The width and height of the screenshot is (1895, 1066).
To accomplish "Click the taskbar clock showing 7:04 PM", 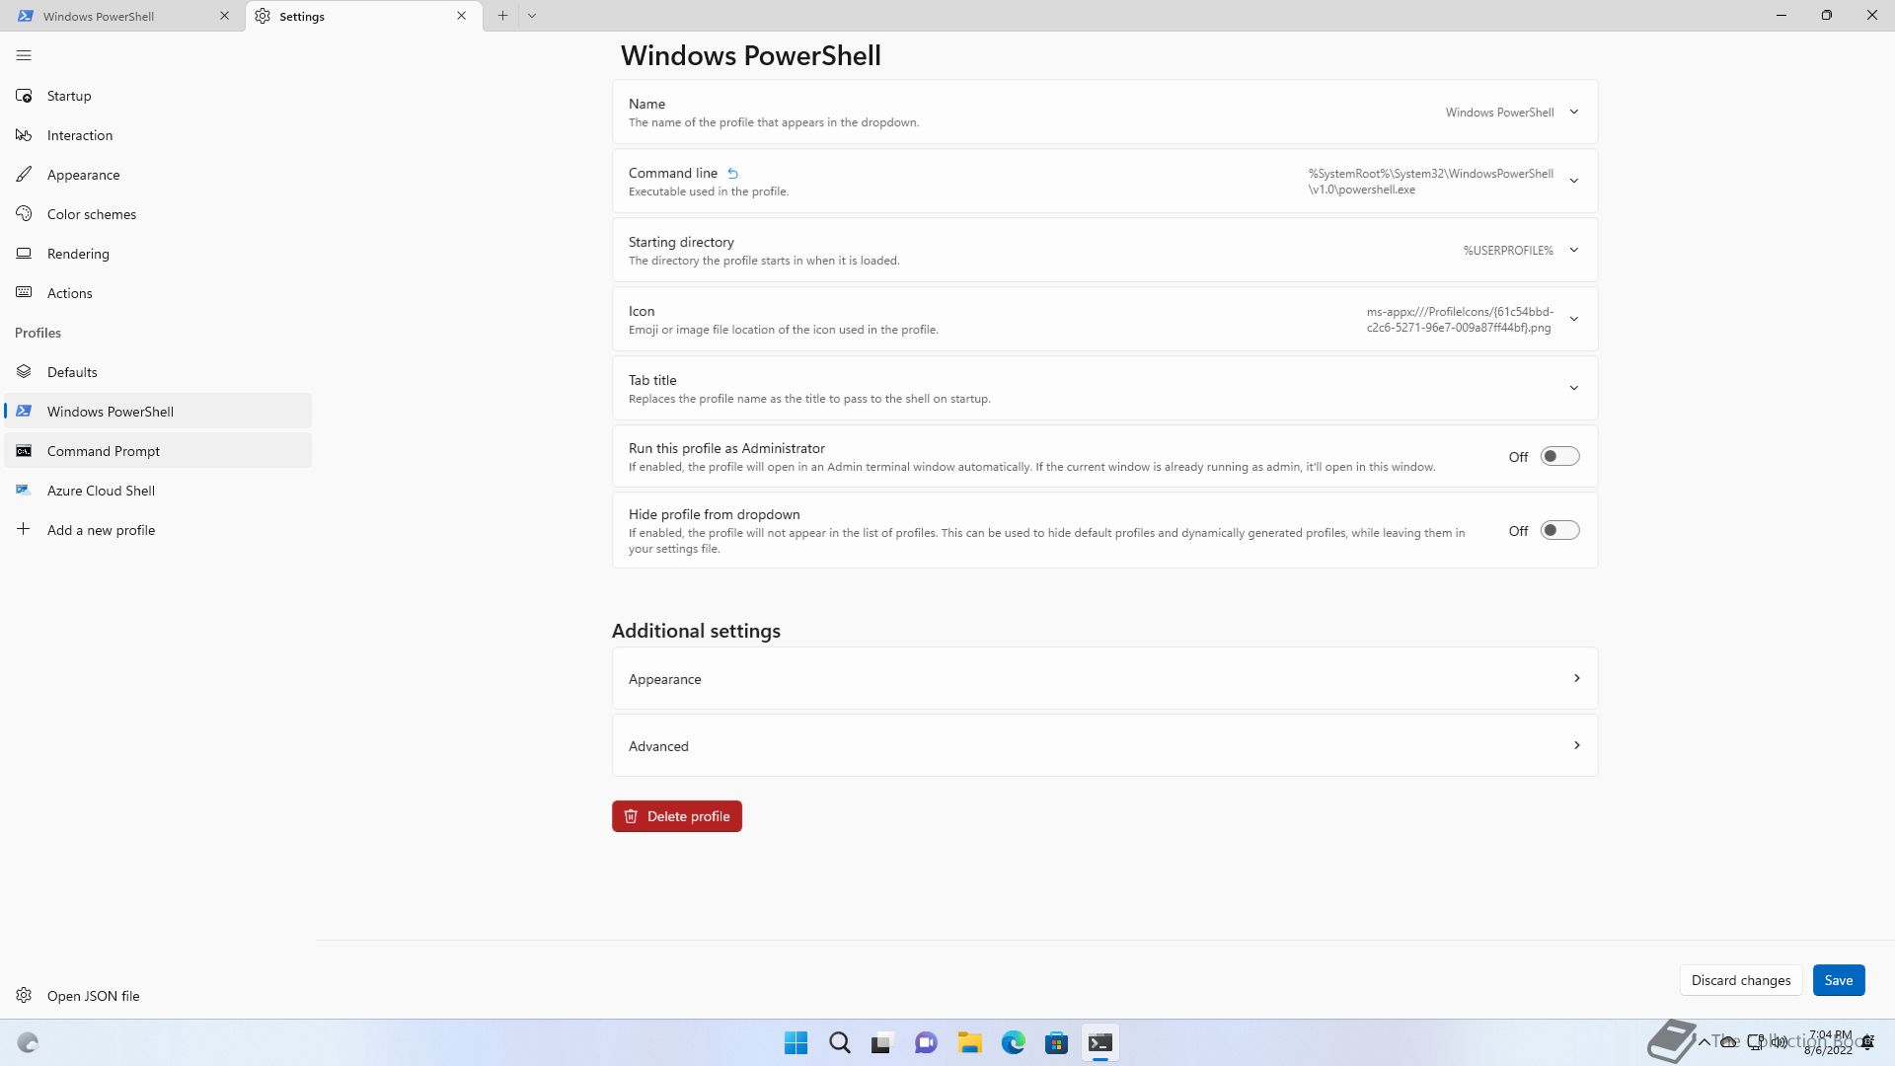I will point(1829,1042).
